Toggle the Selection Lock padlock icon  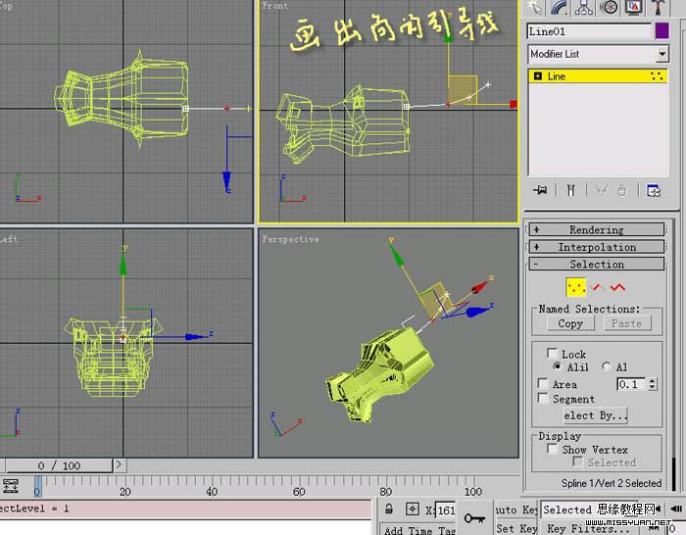click(388, 509)
